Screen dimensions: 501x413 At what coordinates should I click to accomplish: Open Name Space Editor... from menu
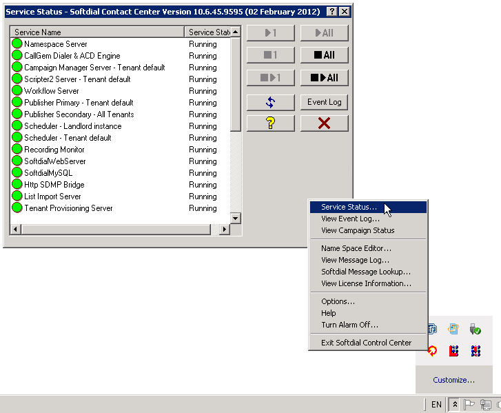[x=369, y=248]
